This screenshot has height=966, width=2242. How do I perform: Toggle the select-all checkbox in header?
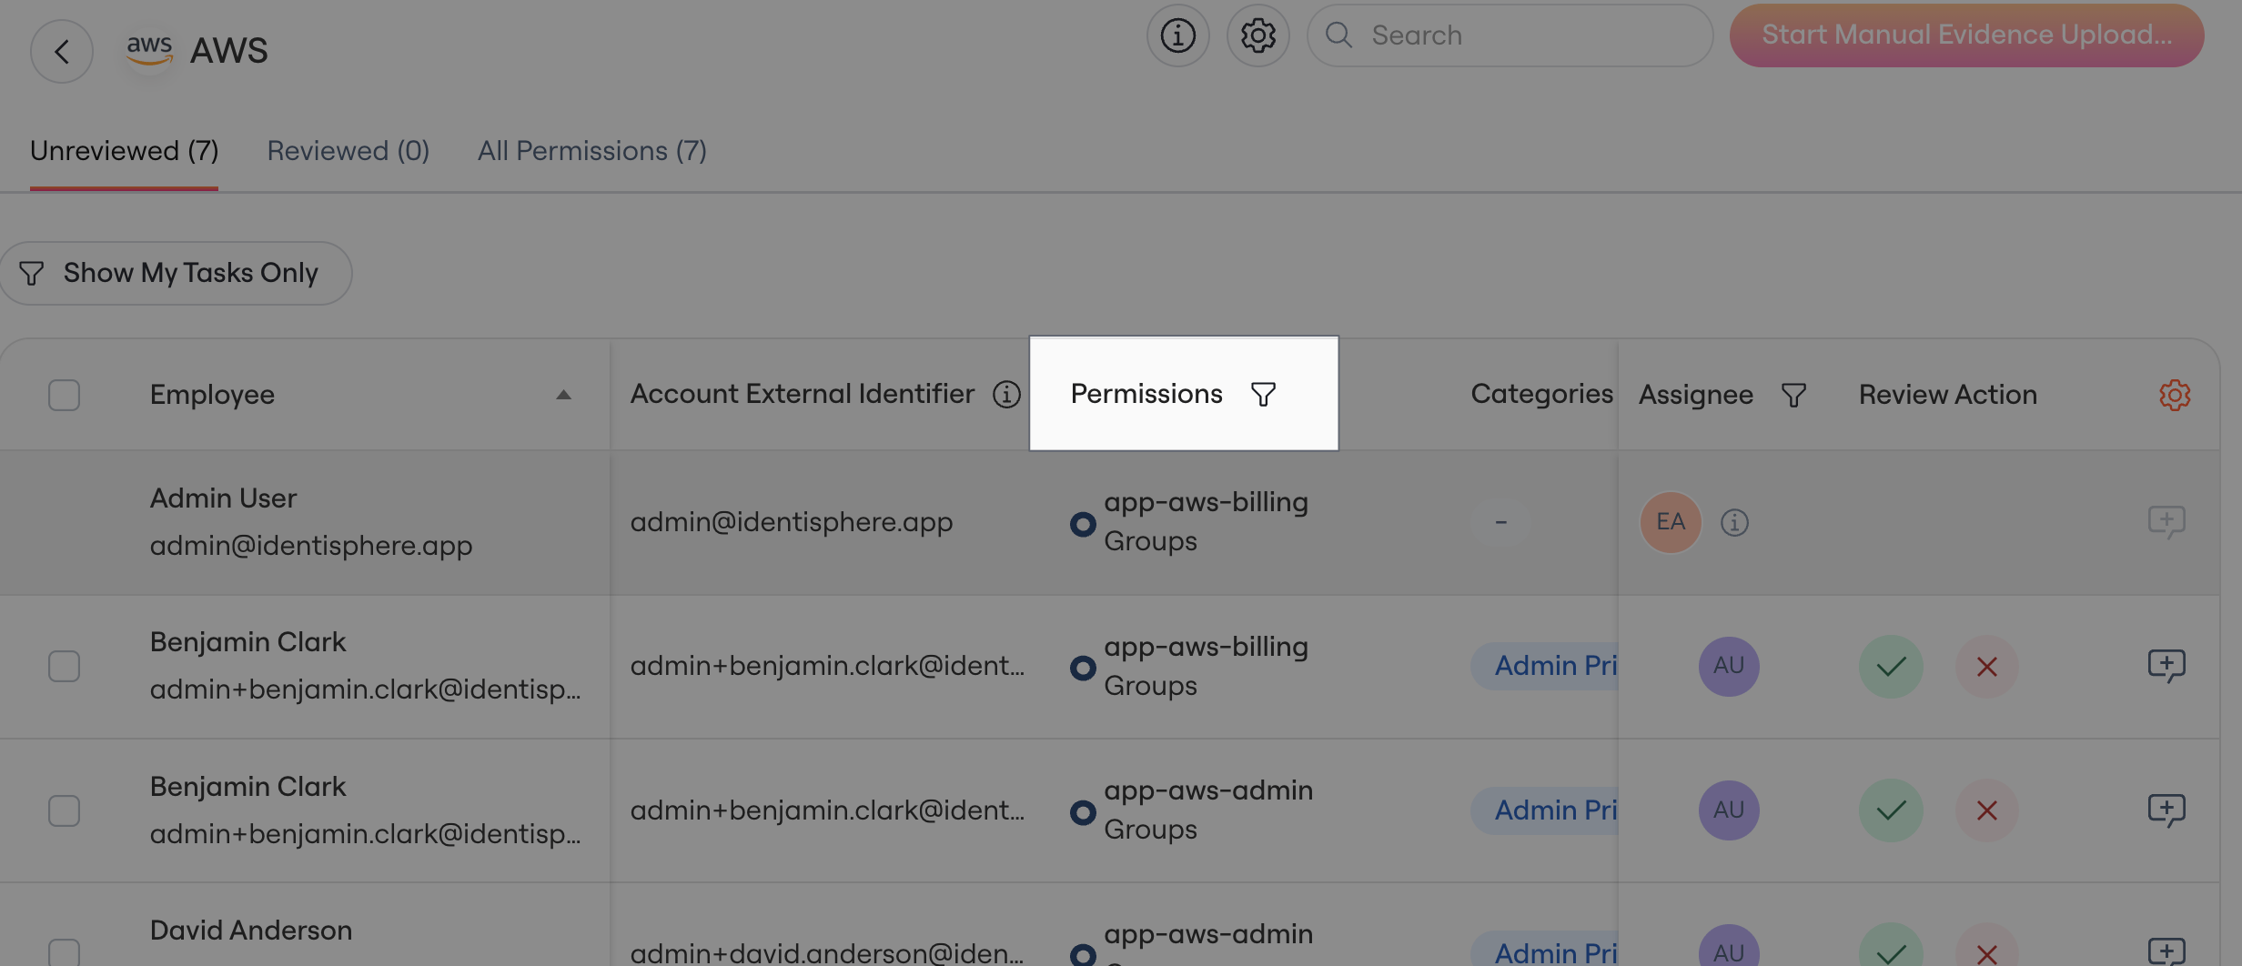(64, 395)
